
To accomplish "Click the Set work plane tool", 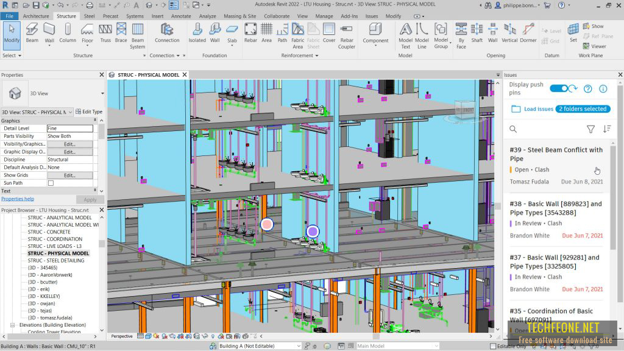I will [x=573, y=33].
